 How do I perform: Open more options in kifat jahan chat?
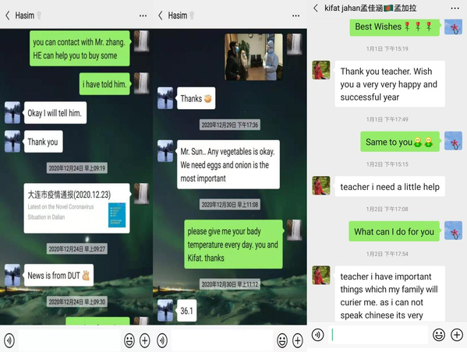(x=455, y=8)
